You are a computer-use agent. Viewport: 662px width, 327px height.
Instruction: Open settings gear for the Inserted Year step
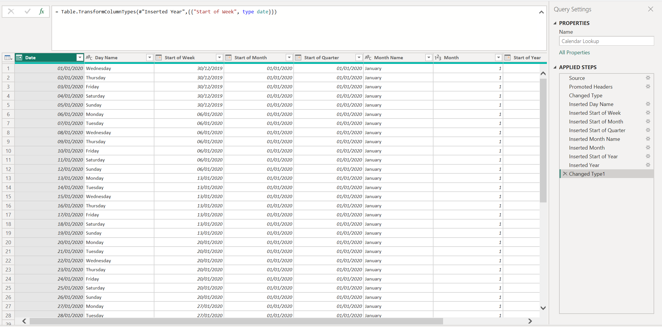(648, 165)
